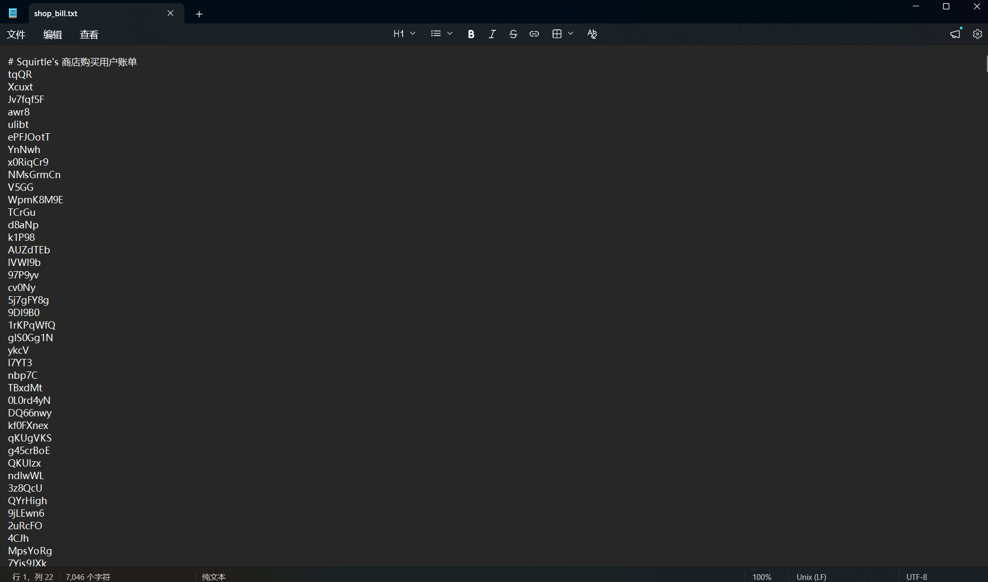The height and width of the screenshot is (582, 988).
Task: Add a new tab with plus button
Action: coord(199,14)
